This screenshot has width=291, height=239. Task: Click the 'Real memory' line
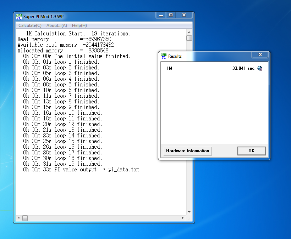click(x=64, y=39)
